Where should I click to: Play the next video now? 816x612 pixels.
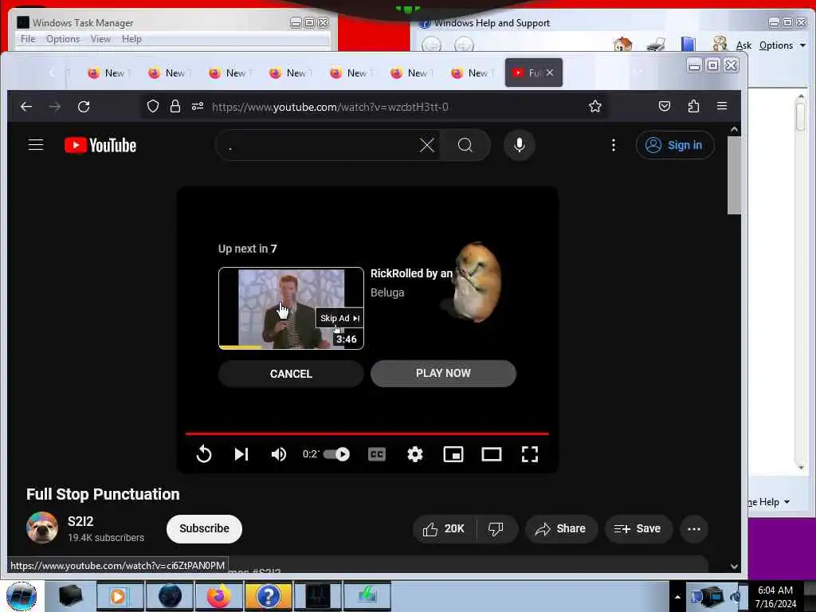pyautogui.click(x=443, y=373)
